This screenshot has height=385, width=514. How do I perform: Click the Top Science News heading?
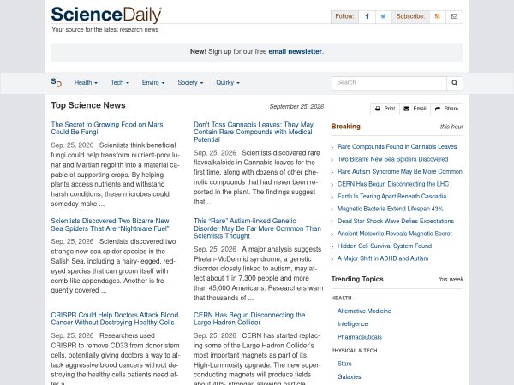(x=88, y=105)
